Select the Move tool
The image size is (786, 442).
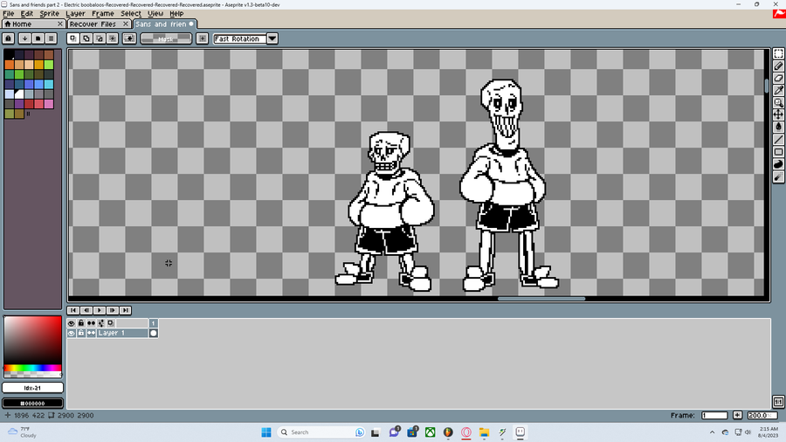pyautogui.click(x=778, y=114)
